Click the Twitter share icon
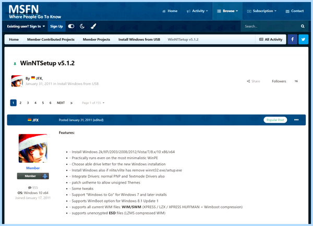Screen dimensions: 313x226 tap(303, 39)
